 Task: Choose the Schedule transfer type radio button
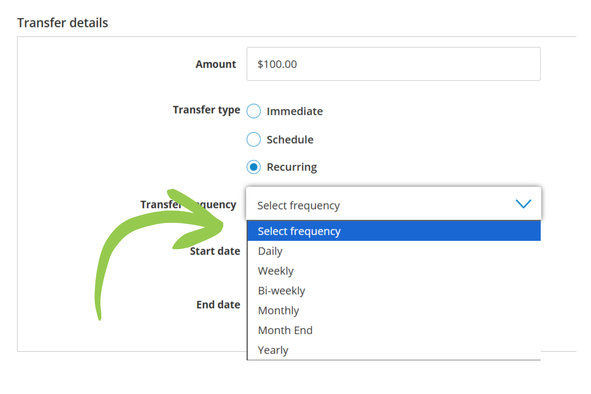pos(253,140)
